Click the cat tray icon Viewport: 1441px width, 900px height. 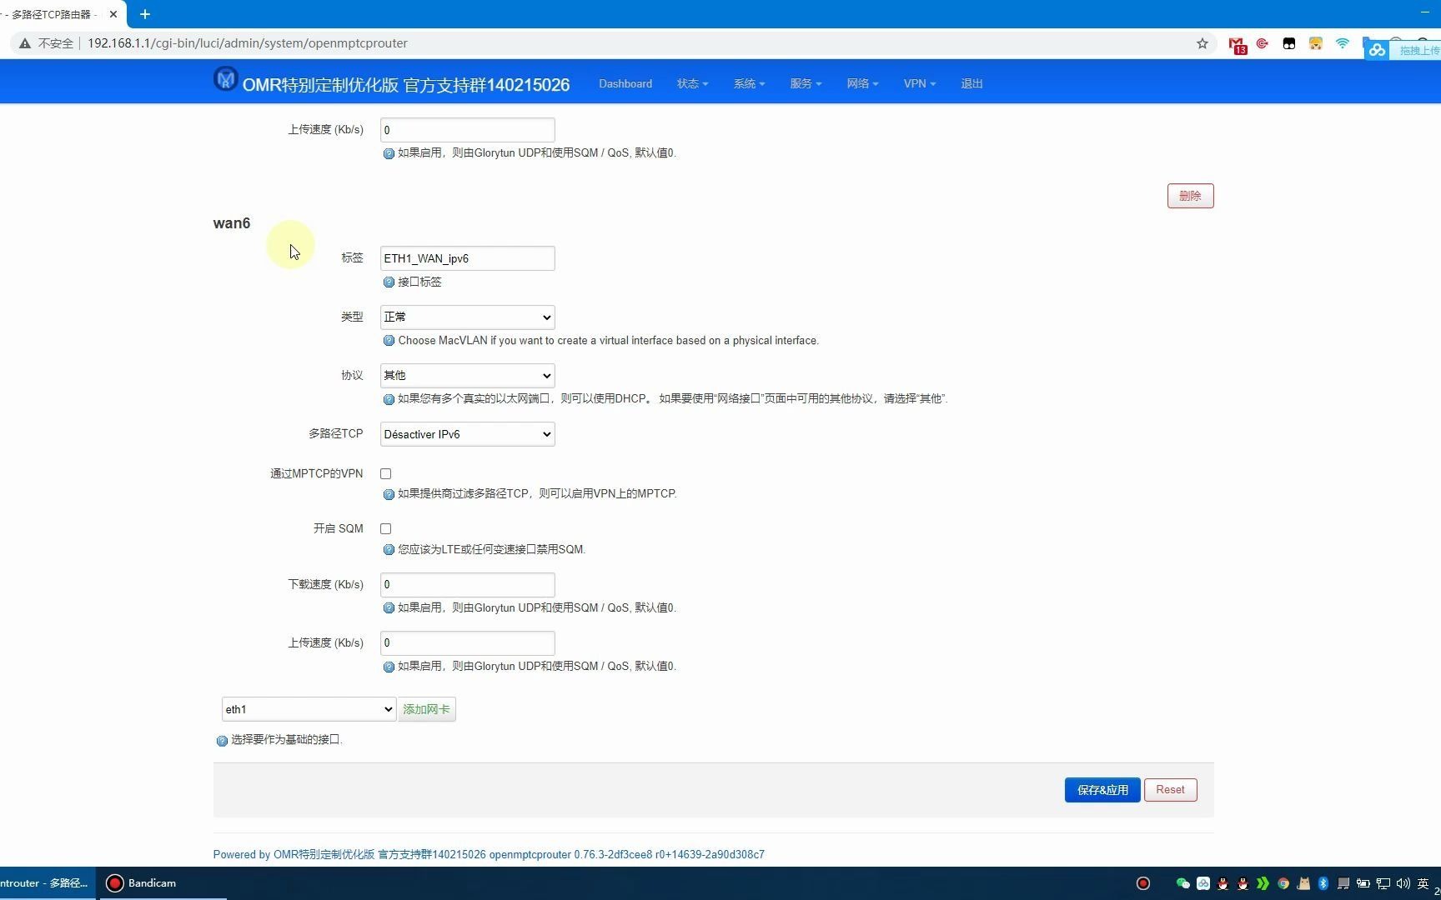[x=1303, y=883]
